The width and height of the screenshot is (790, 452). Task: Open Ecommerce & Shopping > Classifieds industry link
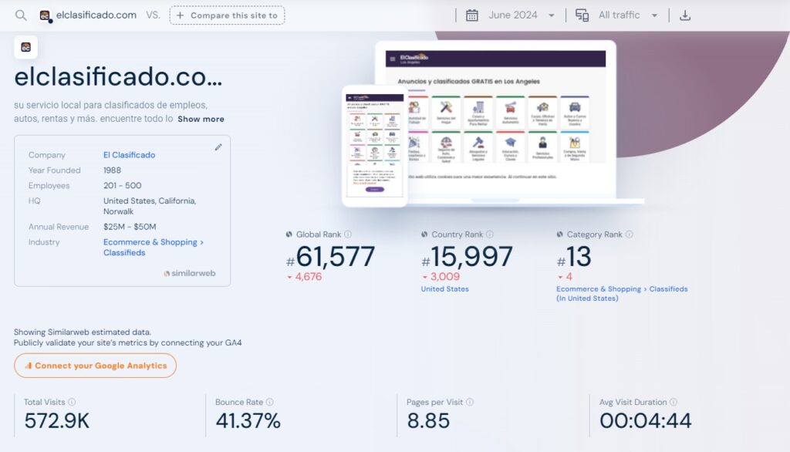154,248
